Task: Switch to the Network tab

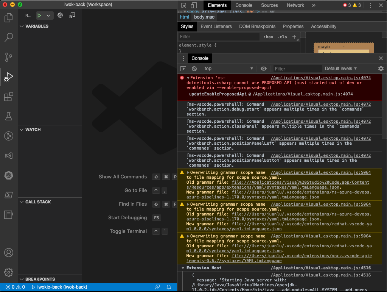Action: point(295,5)
